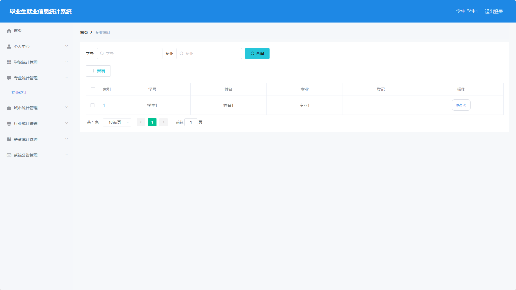Screen dimensions: 516x290
Task: Click the 首页 breadcrumb link
Action: click(84, 32)
